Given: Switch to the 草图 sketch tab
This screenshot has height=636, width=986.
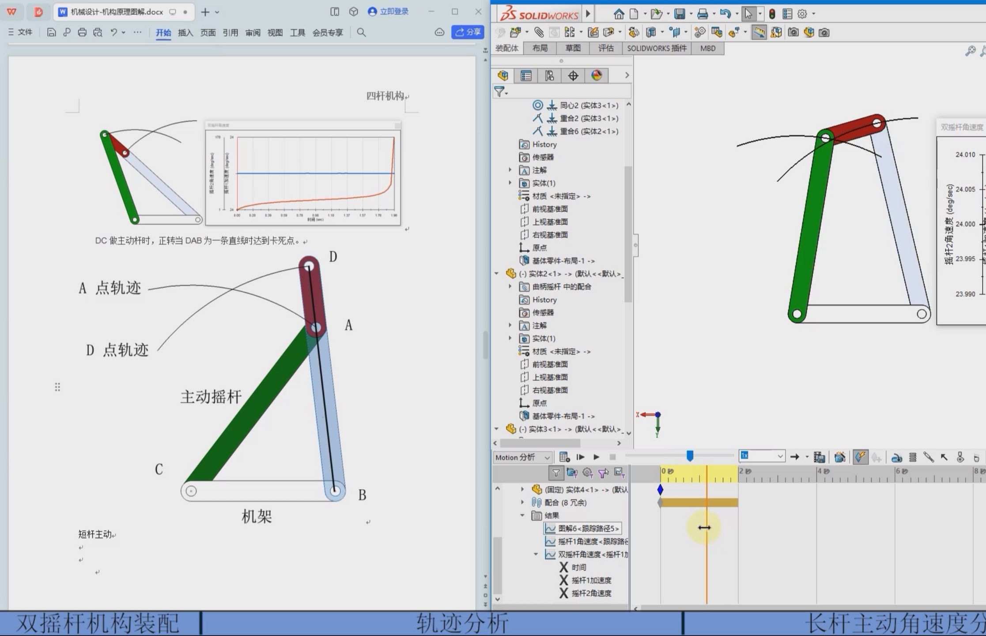Looking at the screenshot, I should pos(573,48).
